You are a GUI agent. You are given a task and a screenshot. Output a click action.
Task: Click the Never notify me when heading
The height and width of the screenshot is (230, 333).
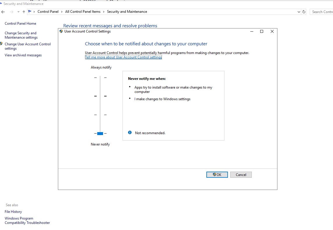147,79
